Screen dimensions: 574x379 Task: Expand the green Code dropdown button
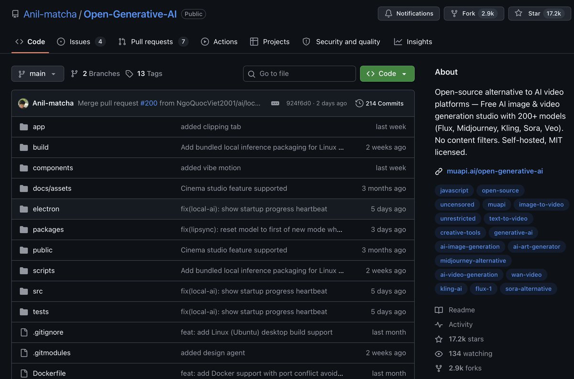click(387, 74)
